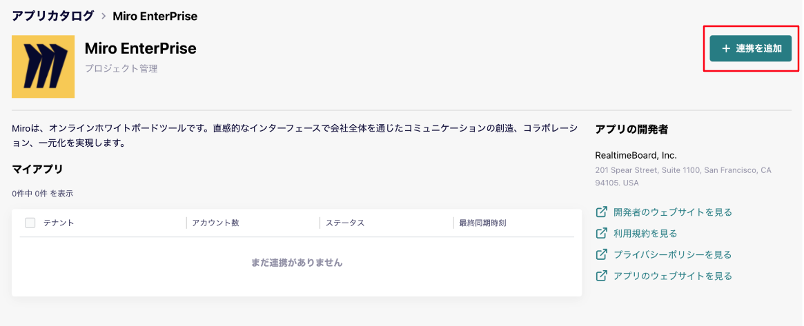The image size is (804, 326).
Task: Open 利用規約を見る link
Action: click(645, 234)
